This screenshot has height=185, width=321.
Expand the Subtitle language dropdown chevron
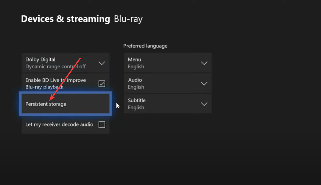tap(204, 104)
